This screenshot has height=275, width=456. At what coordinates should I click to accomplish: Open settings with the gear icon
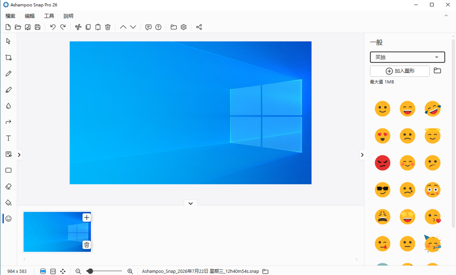click(184, 27)
